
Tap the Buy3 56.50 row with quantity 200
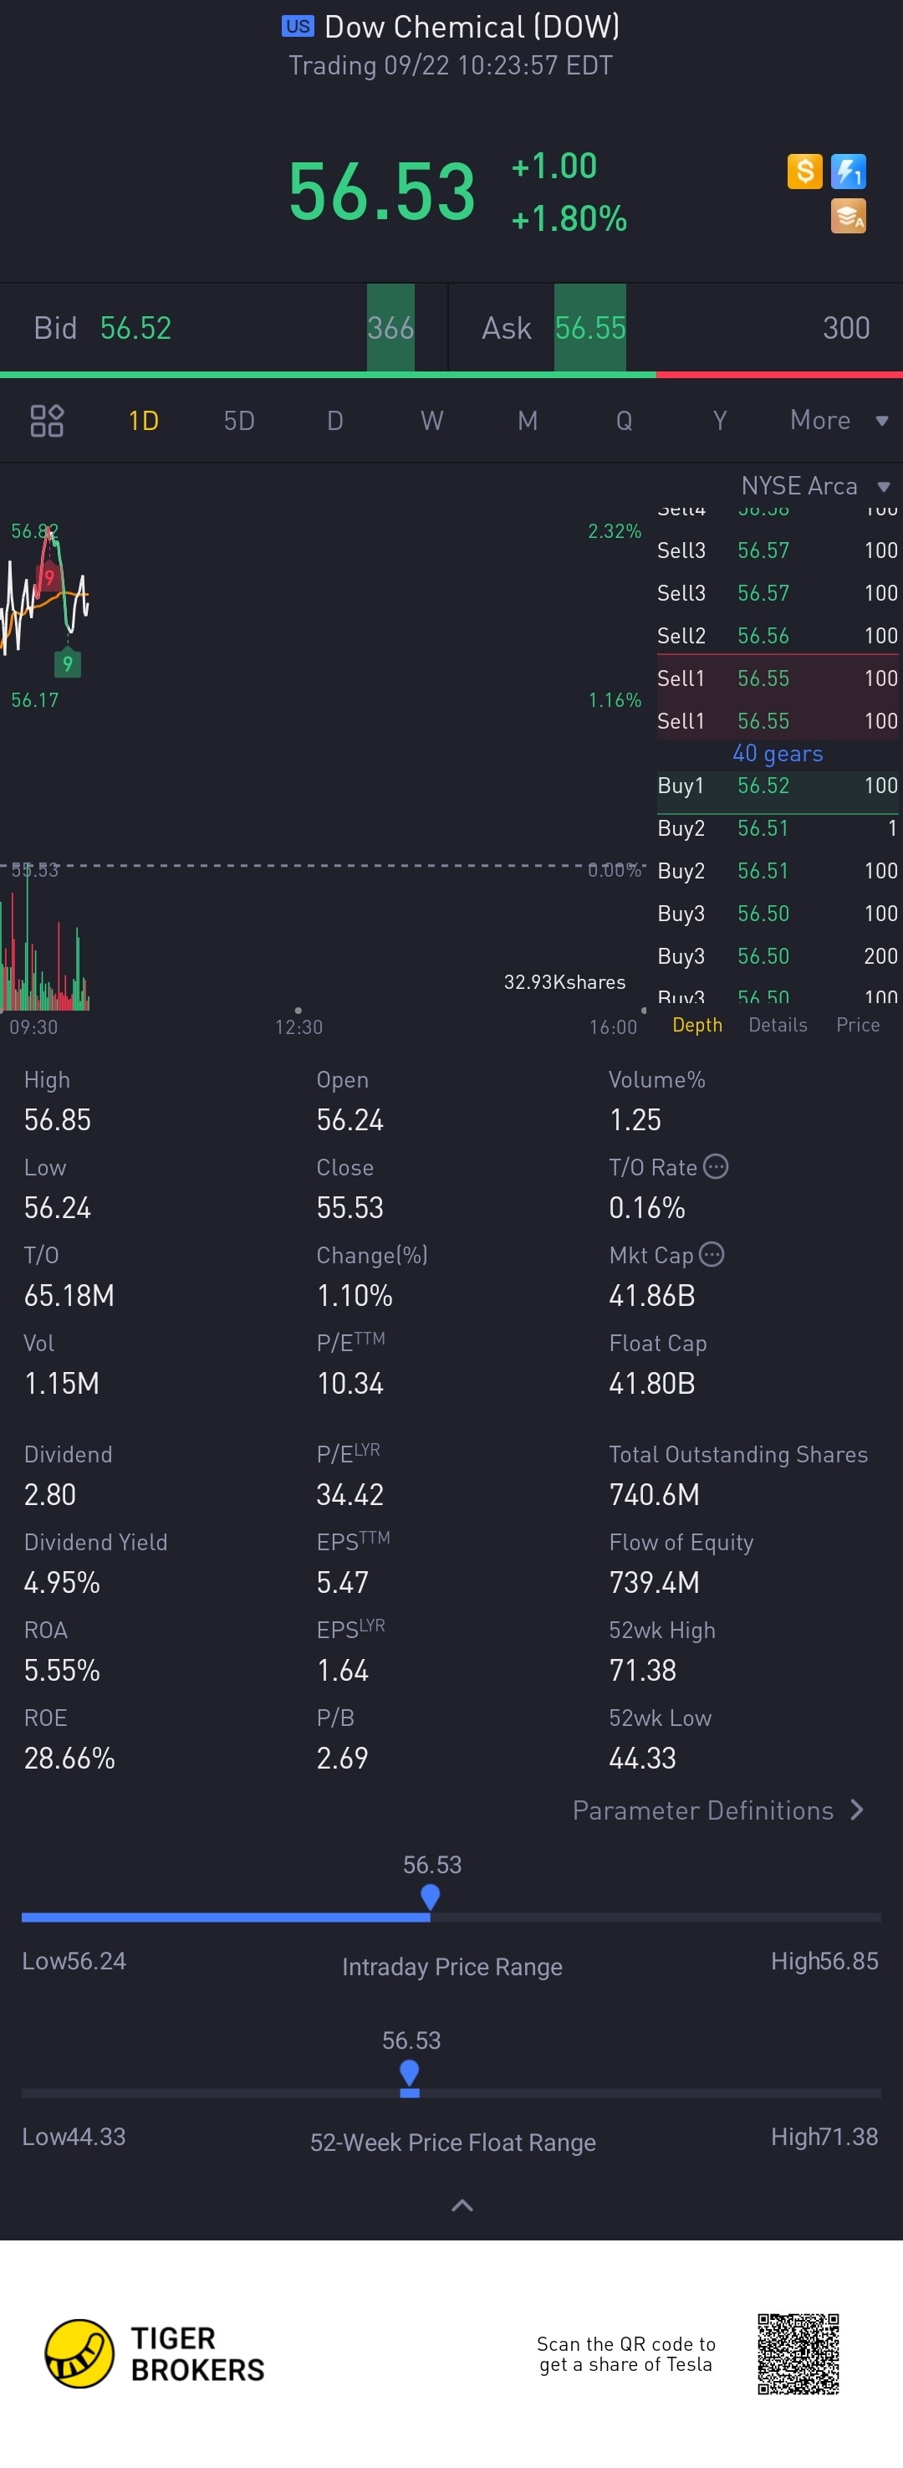tap(778, 956)
